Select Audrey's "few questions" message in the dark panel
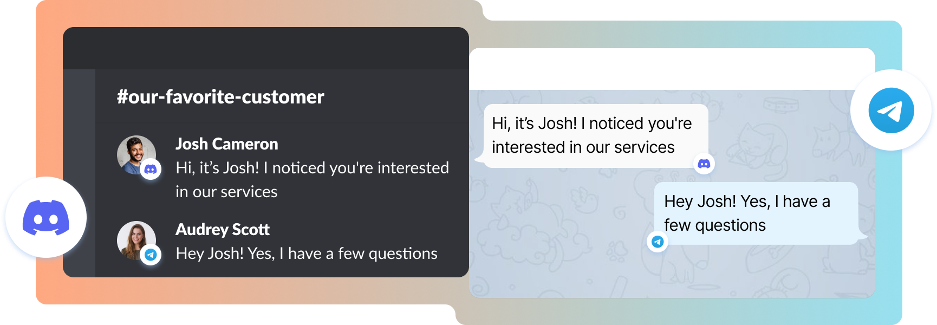 pyautogui.click(x=307, y=253)
